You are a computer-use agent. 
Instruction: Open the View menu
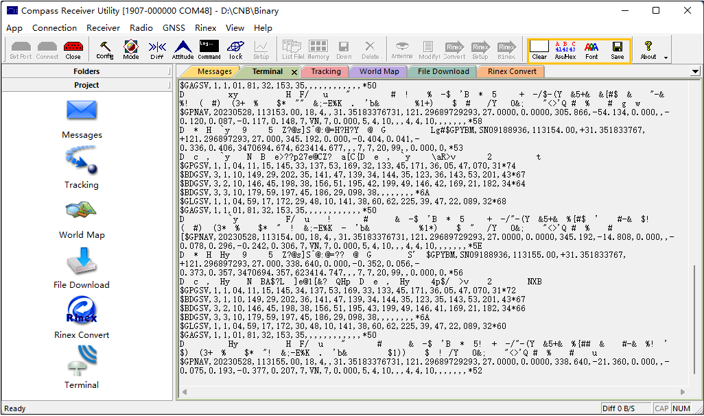point(235,28)
